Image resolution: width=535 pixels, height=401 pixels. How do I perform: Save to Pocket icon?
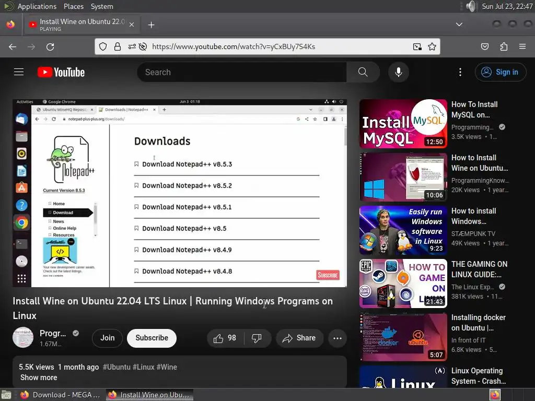[484, 46]
